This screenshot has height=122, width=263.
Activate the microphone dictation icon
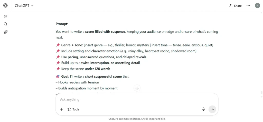[x=203, y=109]
